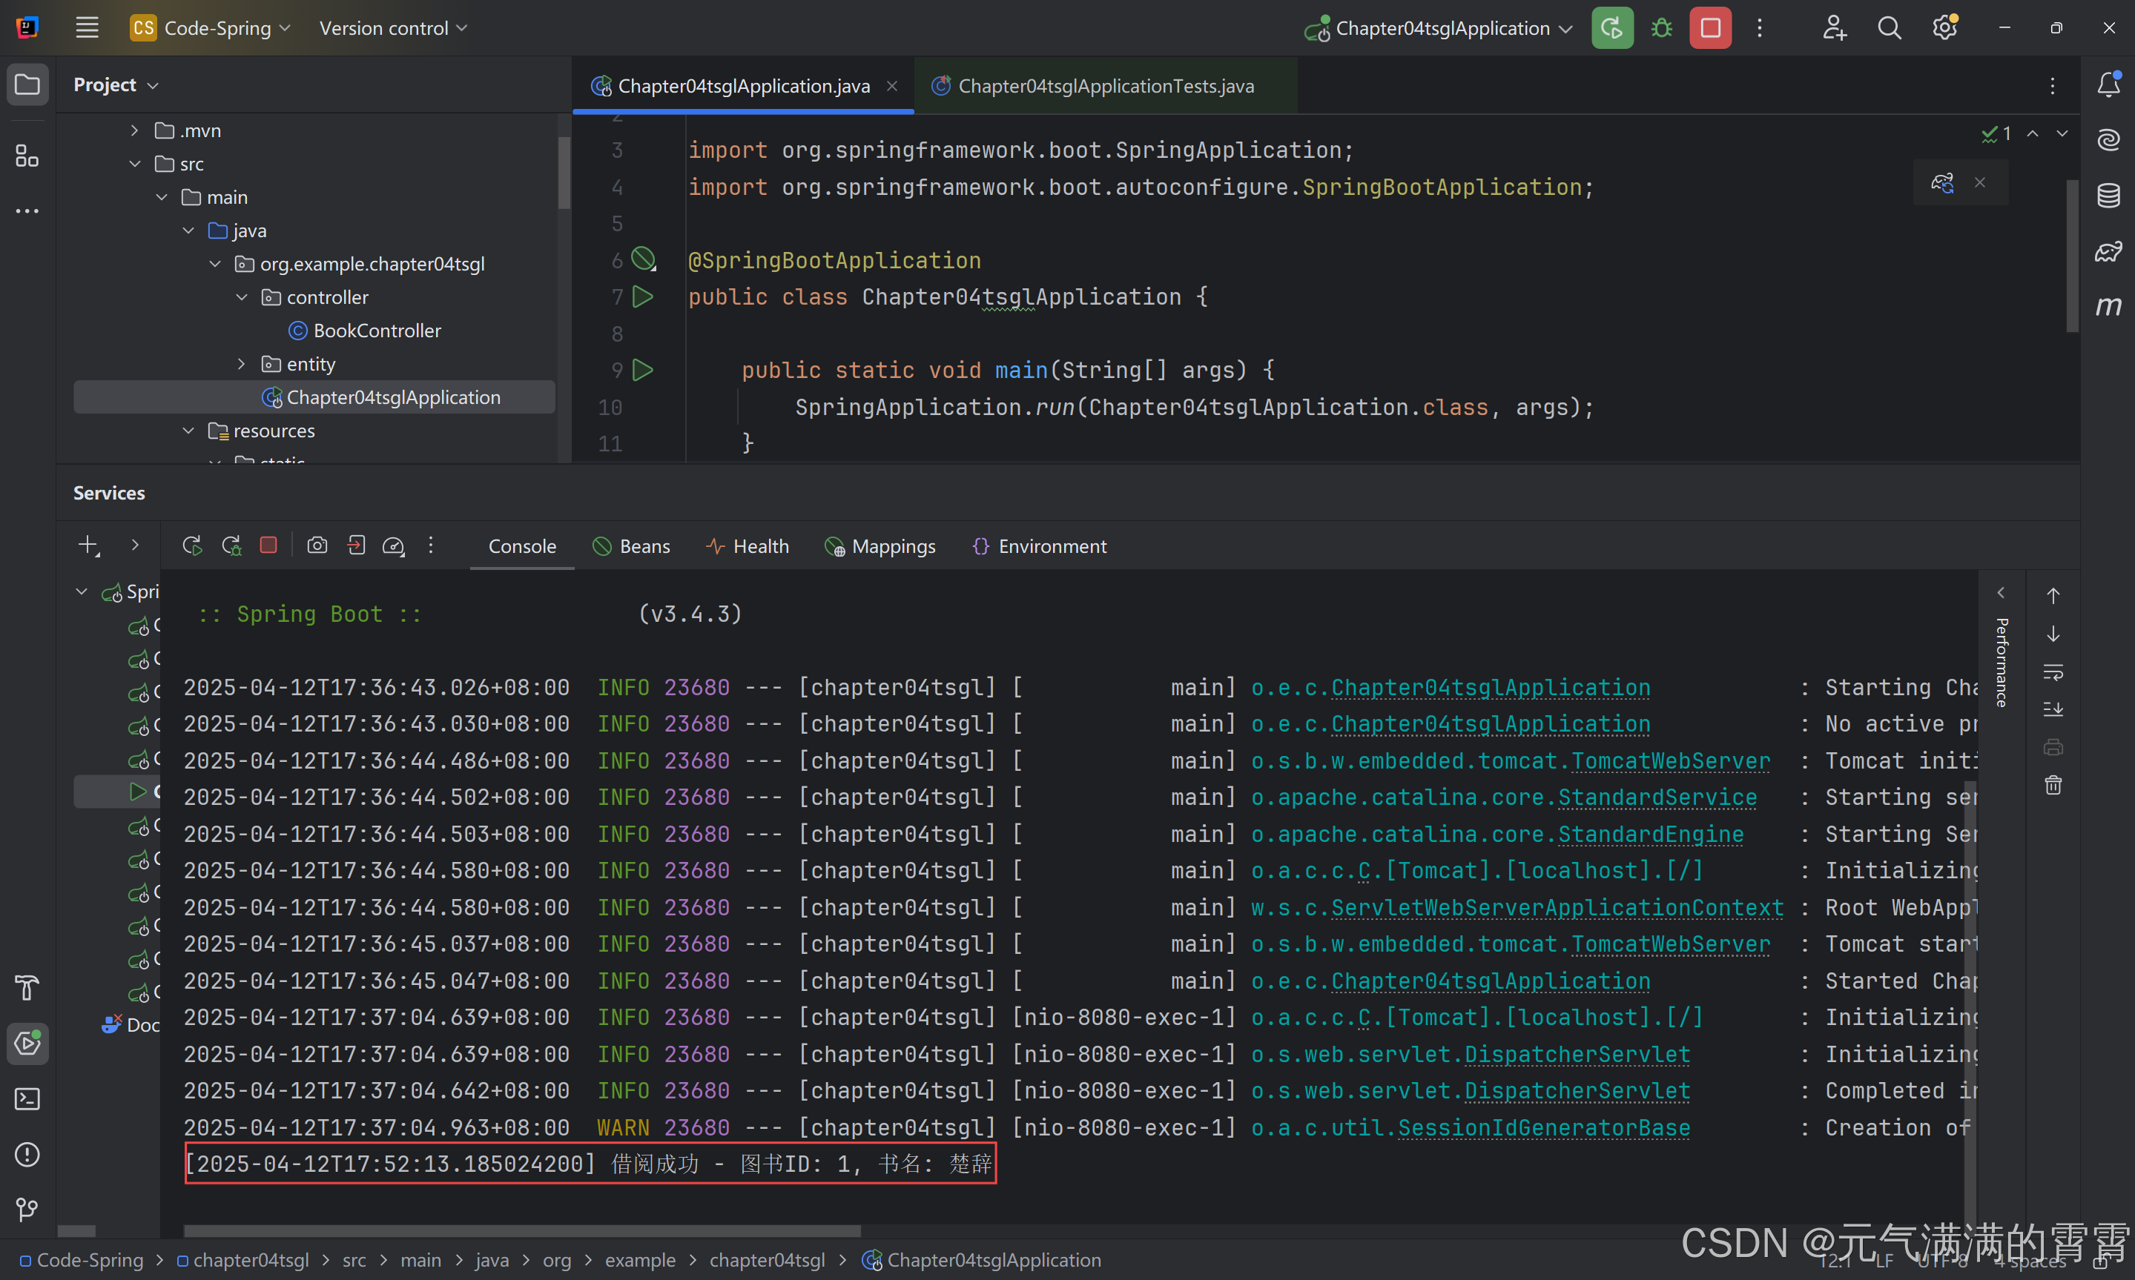
Task: Open the debugger using the bug icon
Action: point(1661,27)
